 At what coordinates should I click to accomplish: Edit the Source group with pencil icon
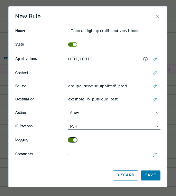155,86
